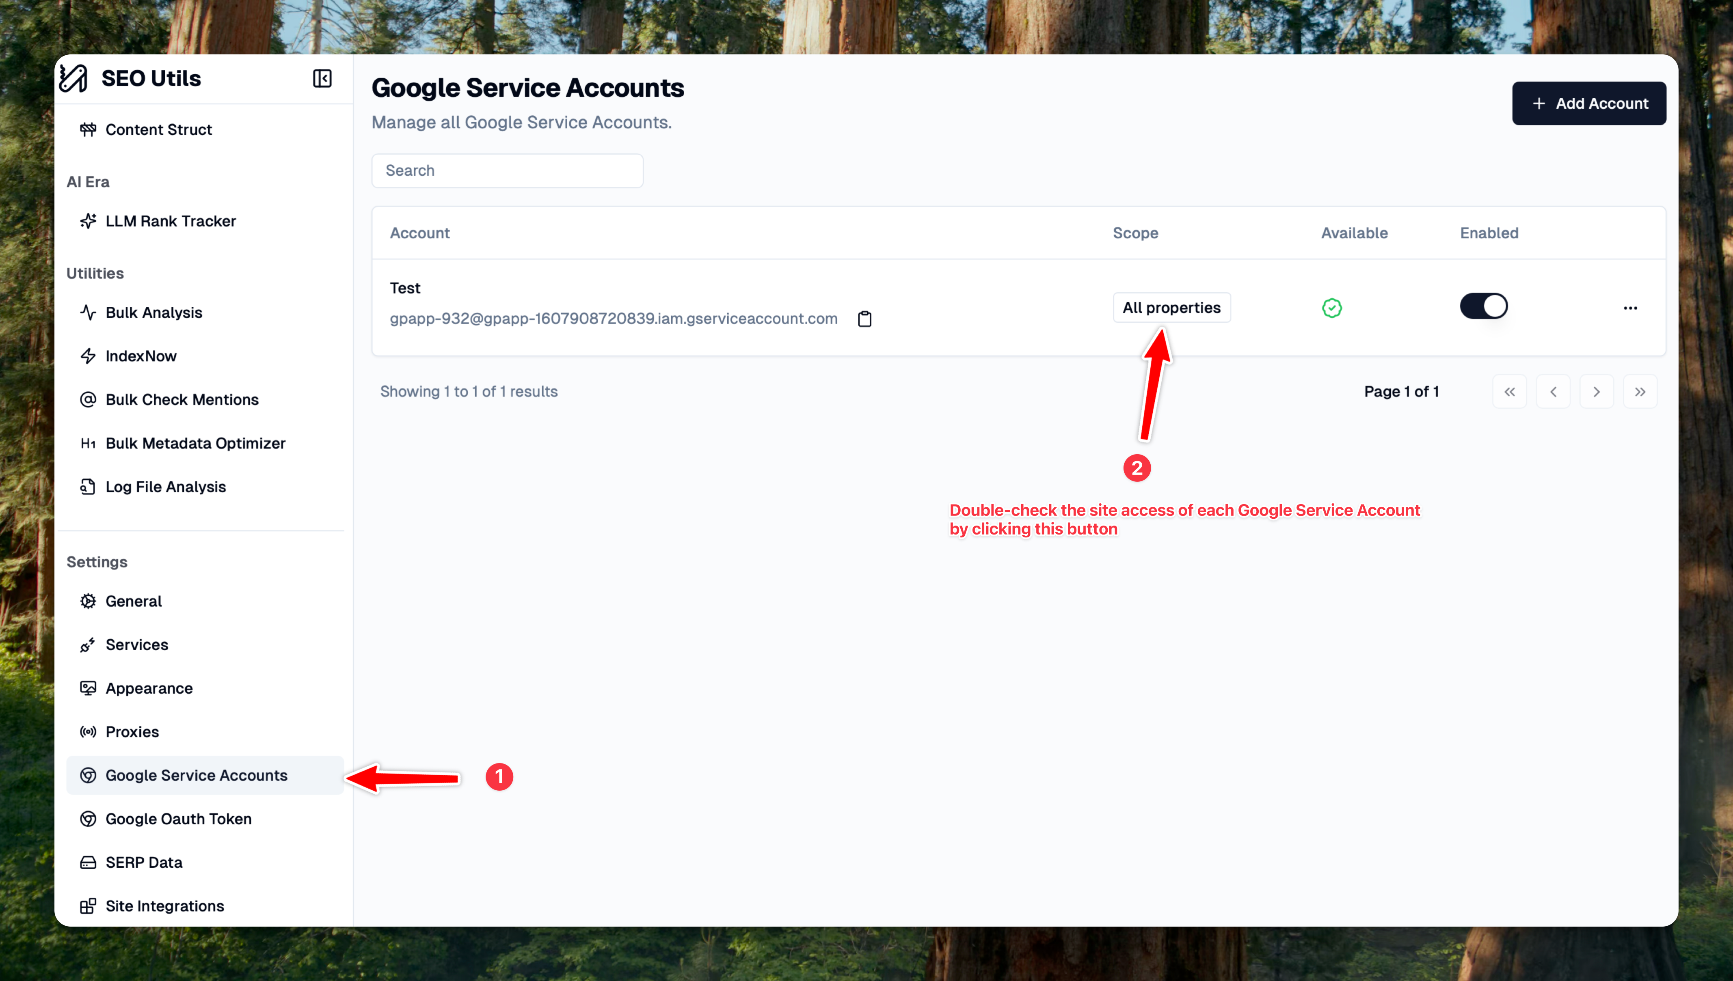Go to the next results page
1733x981 pixels.
click(1596, 391)
